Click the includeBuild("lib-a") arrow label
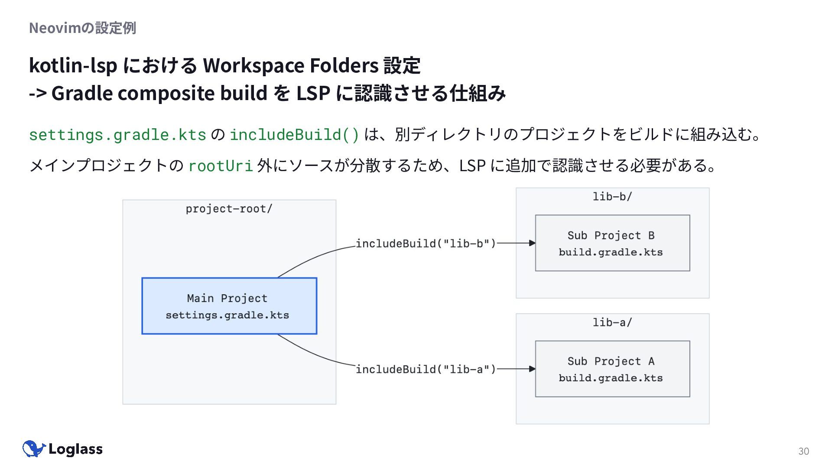 tap(426, 369)
